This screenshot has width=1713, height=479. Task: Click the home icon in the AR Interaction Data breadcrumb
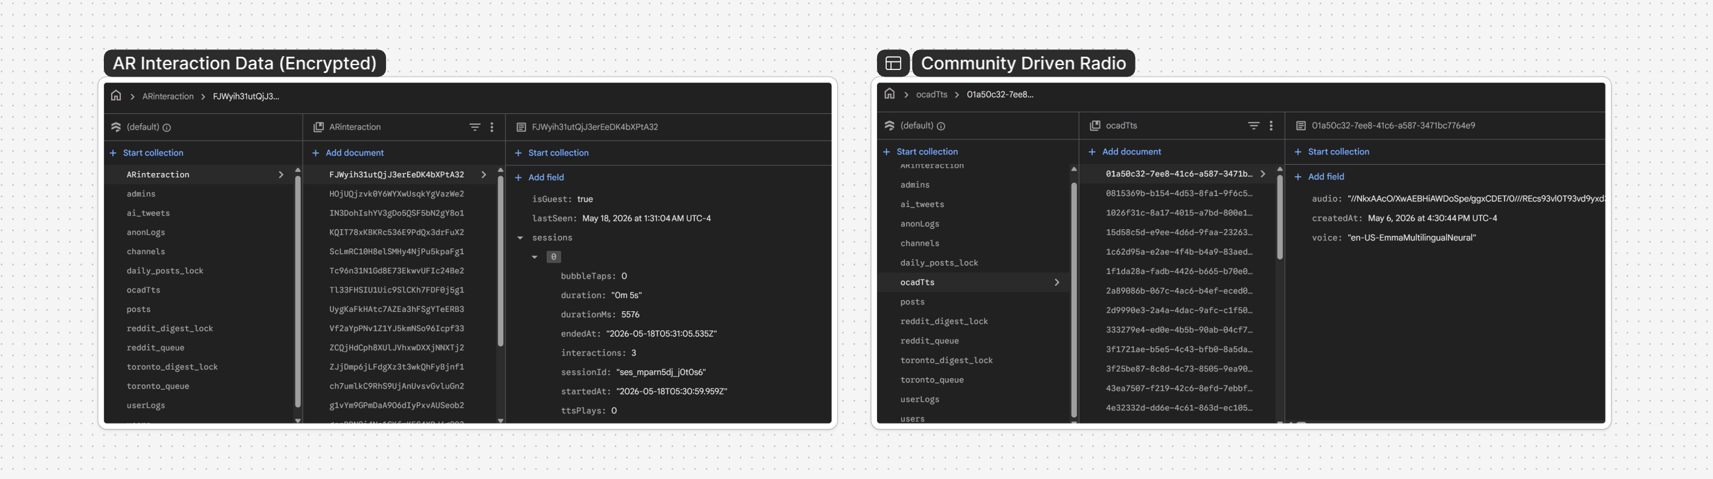(117, 96)
